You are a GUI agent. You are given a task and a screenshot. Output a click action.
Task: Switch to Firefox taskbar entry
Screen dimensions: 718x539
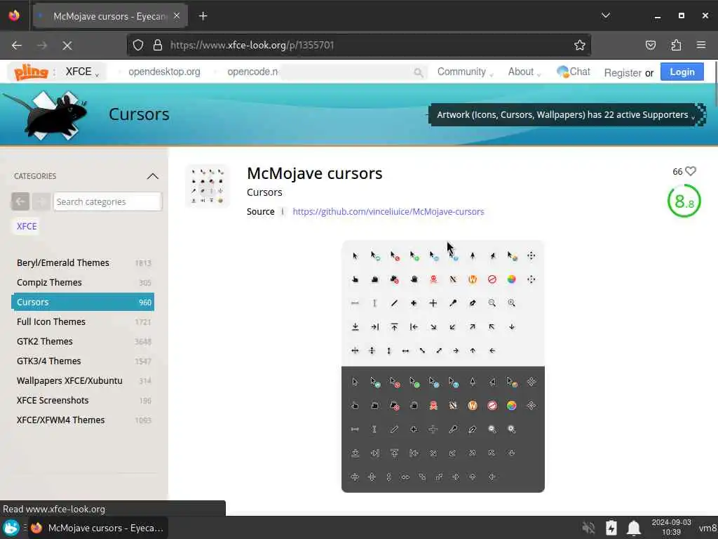[97, 528]
